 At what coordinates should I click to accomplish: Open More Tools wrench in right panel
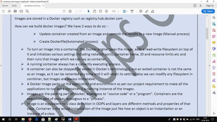[x=214, y=93]
